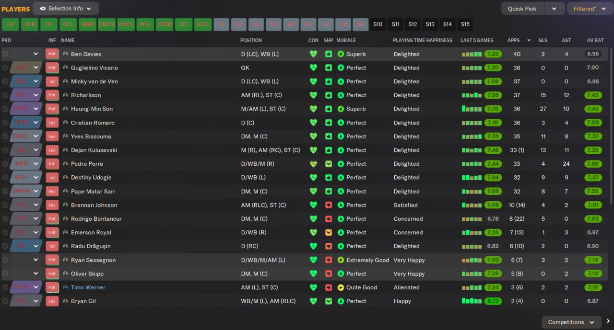Click Bryan Gil's last five games bar
Image resolution: width=614 pixels, height=330 pixels.
point(472,301)
